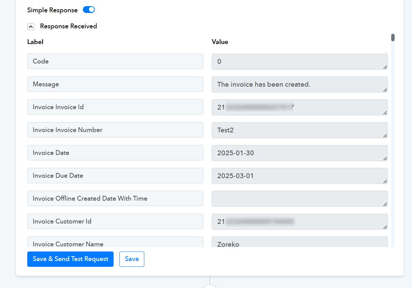This screenshot has width=412, height=288.
Task: Click the 2025-03-01 due date value
Action: point(299,176)
